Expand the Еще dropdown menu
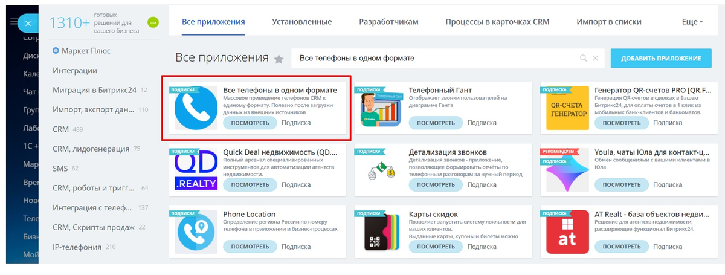Viewport: 725px width, 275px height. 692,22
